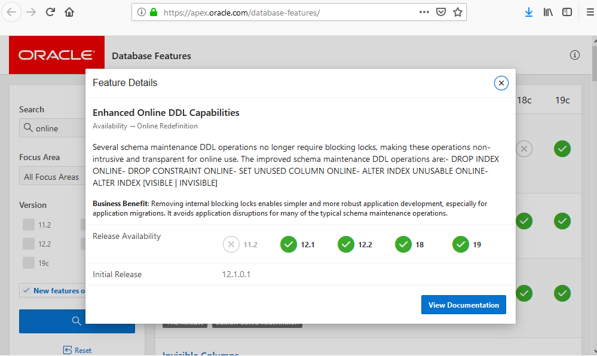Open the browser downloads panel
Image resolution: width=597 pixels, height=356 pixels.
tap(528, 12)
